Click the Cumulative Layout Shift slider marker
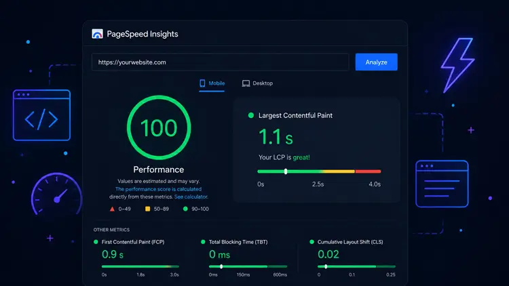Image resolution: width=509 pixels, height=286 pixels. pos(326,266)
